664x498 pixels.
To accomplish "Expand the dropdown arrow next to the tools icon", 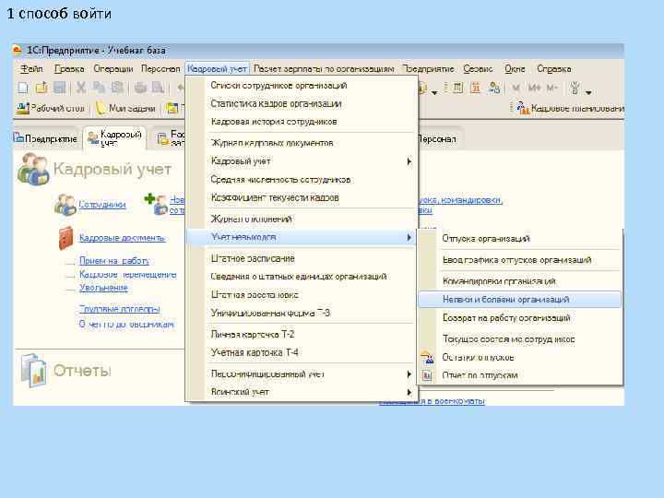I will pyautogui.click(x=588, y=91).
